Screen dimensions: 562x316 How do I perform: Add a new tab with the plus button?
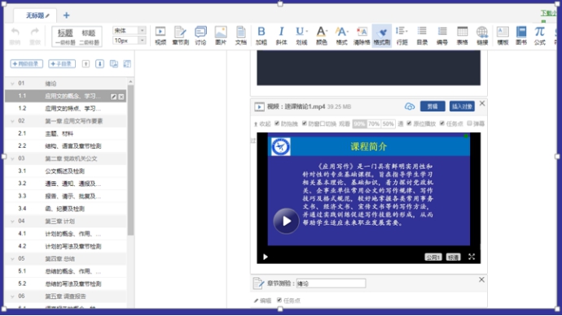pos(66,15)
